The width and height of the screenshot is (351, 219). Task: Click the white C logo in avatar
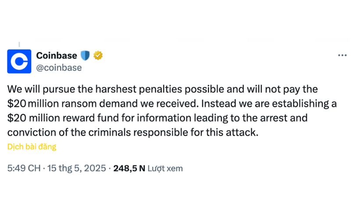coord(19,61)
